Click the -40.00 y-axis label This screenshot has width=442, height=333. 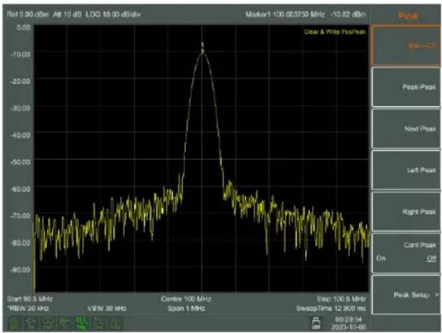pos(20,135)
